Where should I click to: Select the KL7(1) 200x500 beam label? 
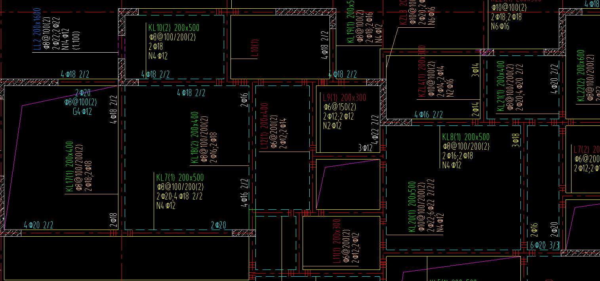pyautogui.click(x=180, y=177)
